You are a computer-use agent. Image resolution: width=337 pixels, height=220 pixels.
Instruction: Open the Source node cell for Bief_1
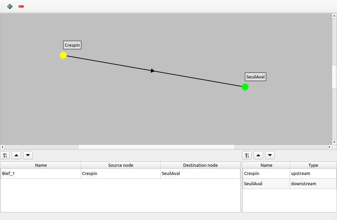121,173
